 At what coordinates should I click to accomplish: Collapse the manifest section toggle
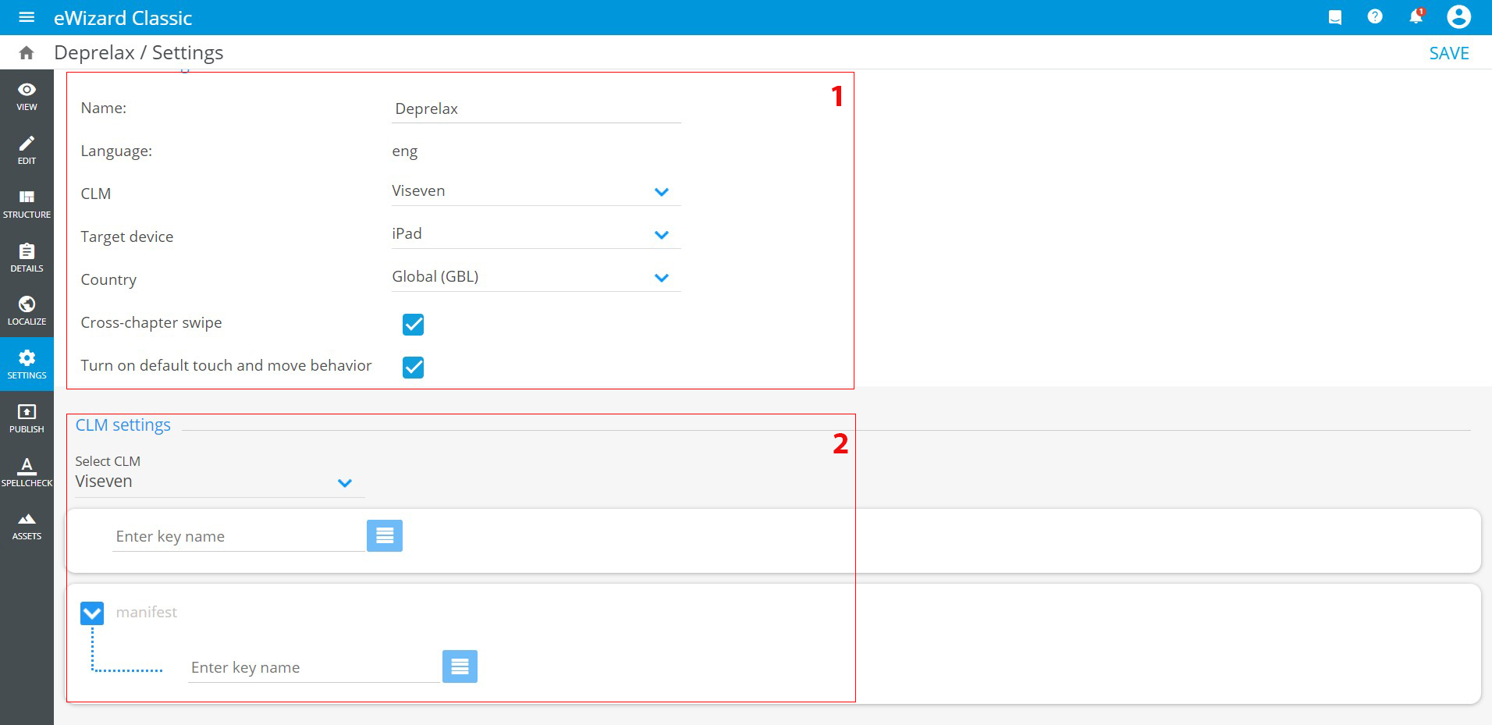[92, 613]
